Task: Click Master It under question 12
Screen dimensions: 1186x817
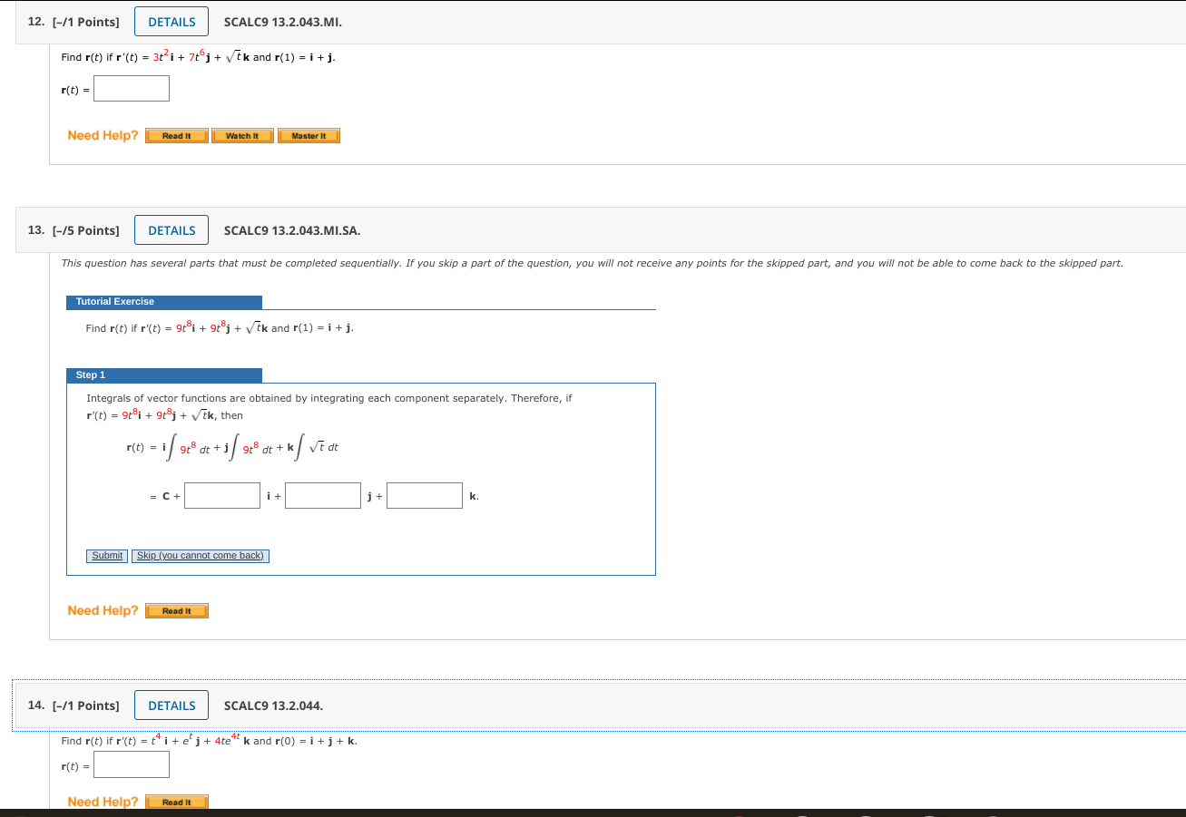Action: (x=309, y=135)
